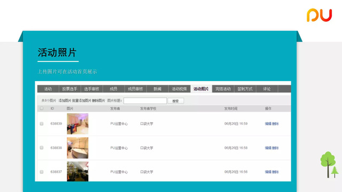The image size is (342, 192).
Task: Click the 批量添加图片 link
Action: [x=82, y=101]
